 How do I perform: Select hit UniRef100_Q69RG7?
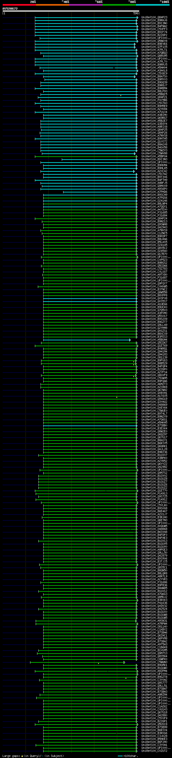(x=154, y=118)
